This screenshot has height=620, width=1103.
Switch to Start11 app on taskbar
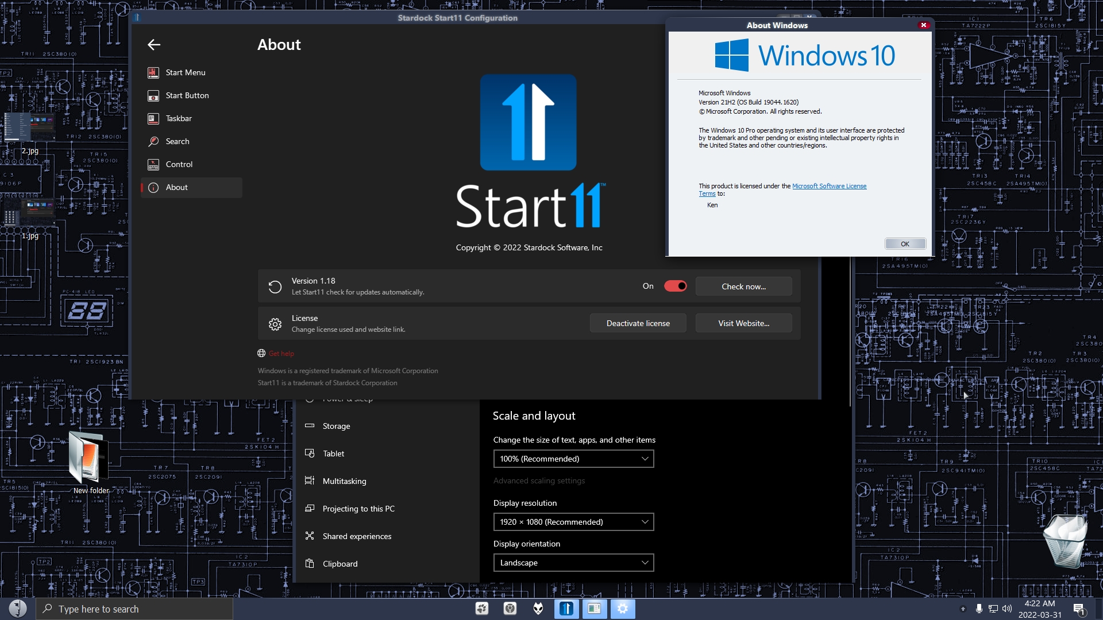pyautogui.click(x=566, y=609)
